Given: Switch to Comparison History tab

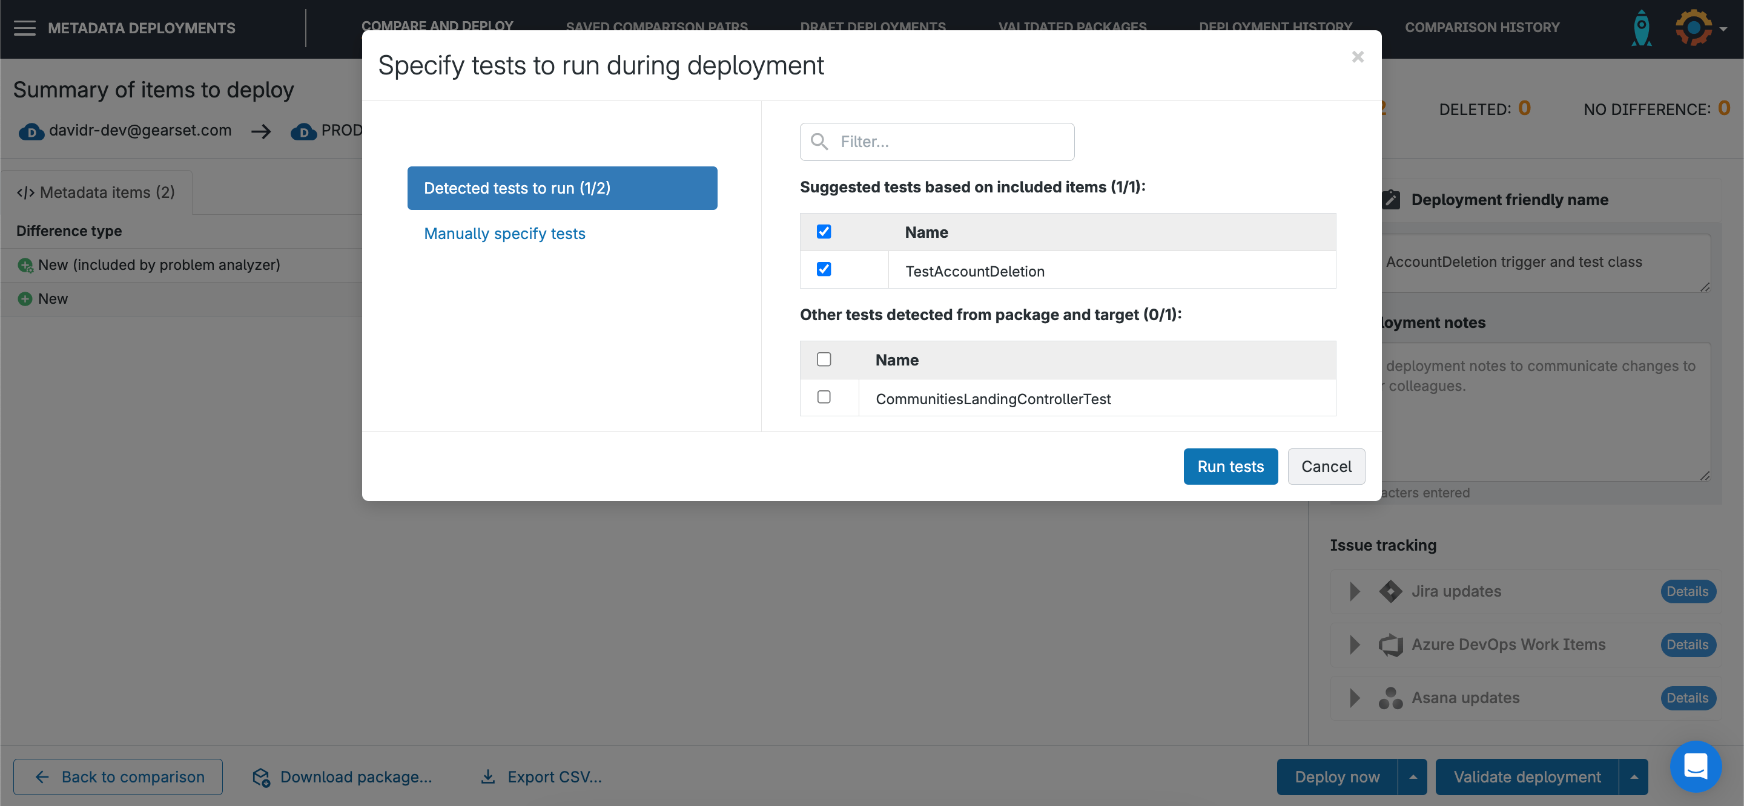Looking at the screenshot, I should 1481,28.
